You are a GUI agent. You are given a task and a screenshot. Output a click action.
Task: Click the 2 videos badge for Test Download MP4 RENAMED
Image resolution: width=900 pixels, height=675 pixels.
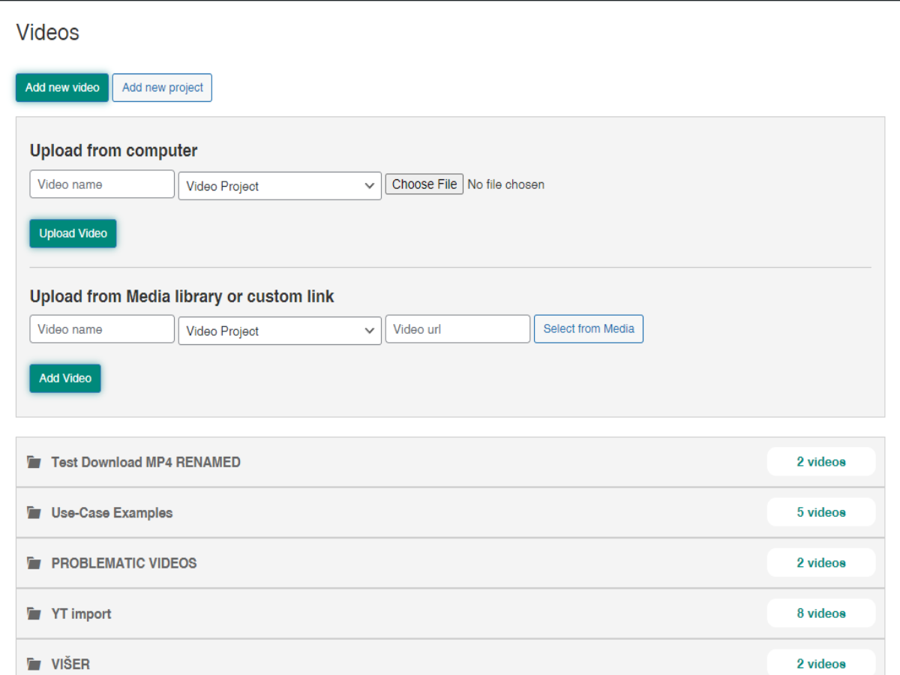(x=821, y=462)
